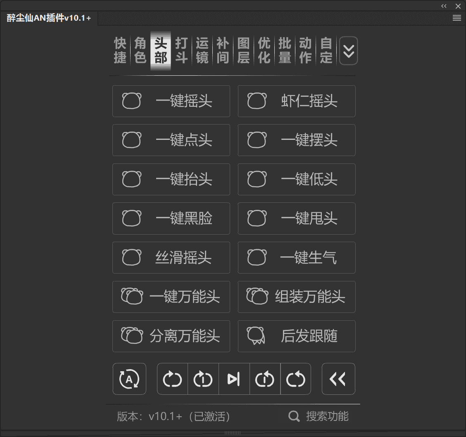Click the counterclockwise rotation icon
466x437 pixels.
pos(296,379)
